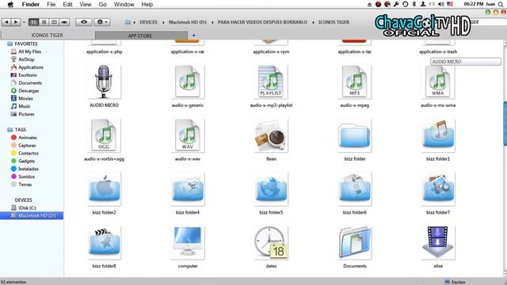Select the green Gadgets tag
The width and height of the screenshot is (507, 285).
tap(23, 161)
